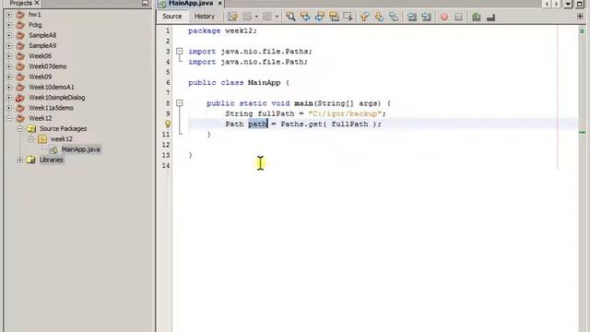Click the "C:/igor/backup" string literal
This screenshot has width=590, height=332.
[345, 113]
